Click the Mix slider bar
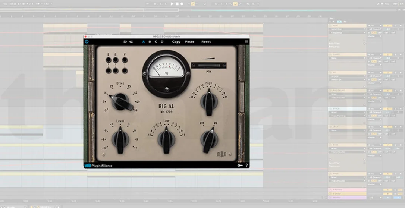The height and width of the screenshot is (208, 405). 209,66
